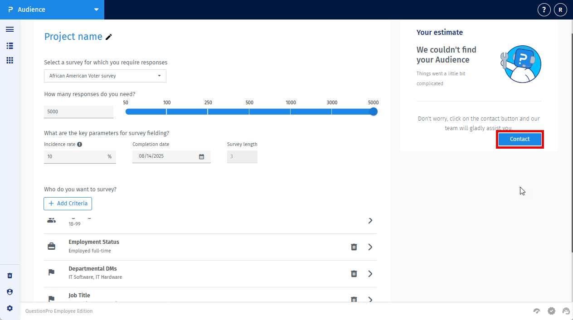The width and height of the screenshot is (573, 320).
Task: Remove the Departmental DMs criteria
Action: tap(354, 274)
